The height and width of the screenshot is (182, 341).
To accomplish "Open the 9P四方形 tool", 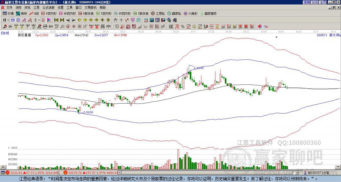I will [x=68, y=13].
